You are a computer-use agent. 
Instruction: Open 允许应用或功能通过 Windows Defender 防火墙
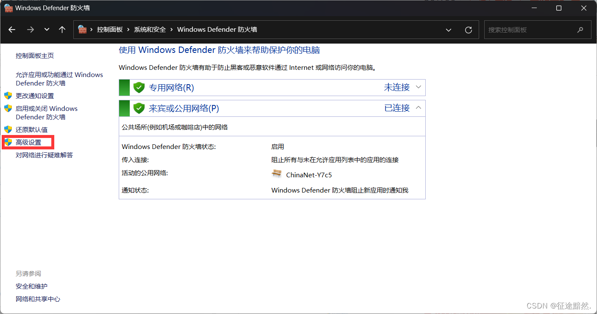(59, 79)
